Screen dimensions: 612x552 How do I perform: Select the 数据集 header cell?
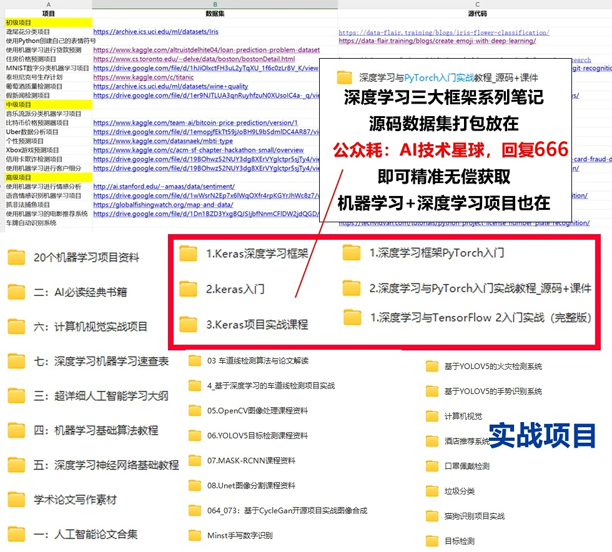[215, 13]
